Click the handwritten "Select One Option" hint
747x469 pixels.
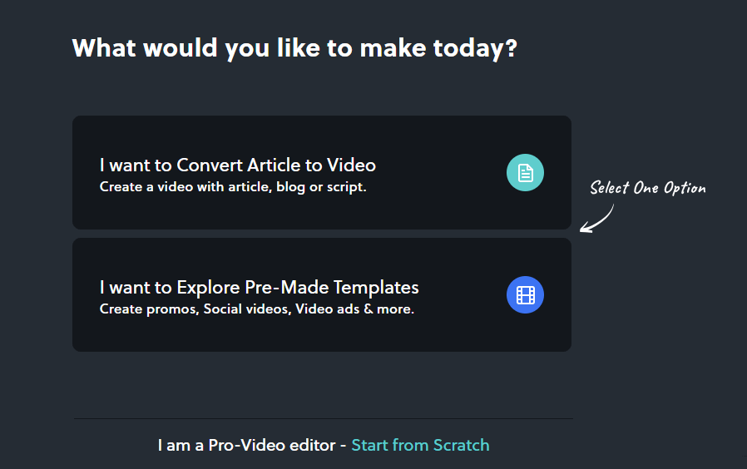[x=648, y=188]
